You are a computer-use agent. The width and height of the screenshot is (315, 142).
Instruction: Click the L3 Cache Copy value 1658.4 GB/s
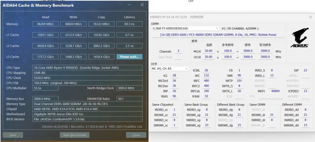click(101, 57)
